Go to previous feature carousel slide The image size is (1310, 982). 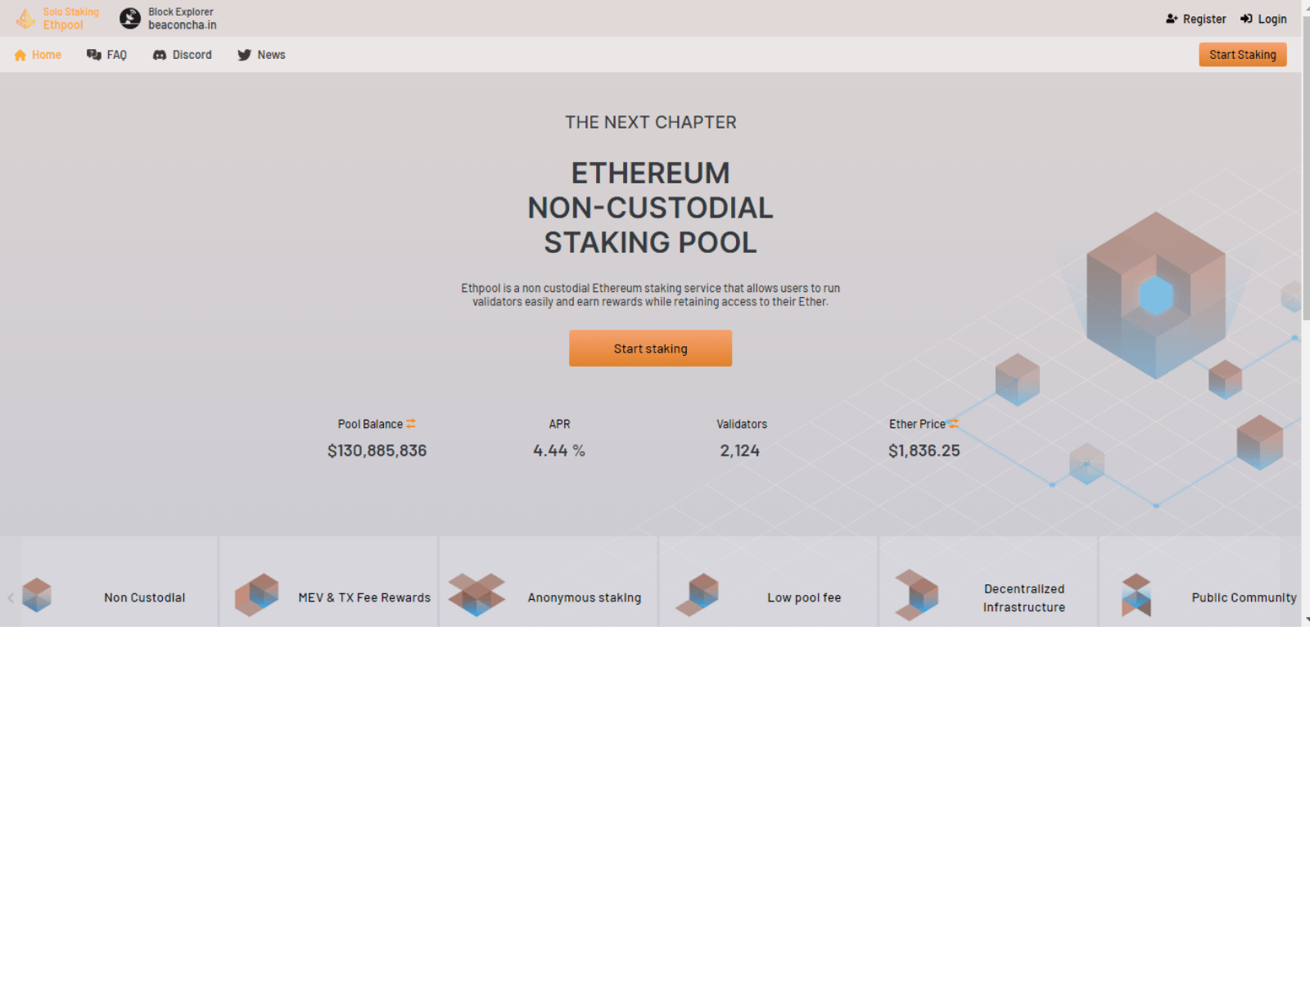click(x=11, y=597)
